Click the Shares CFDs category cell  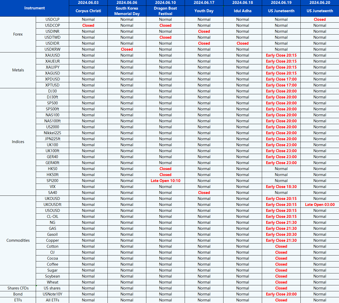18,288
